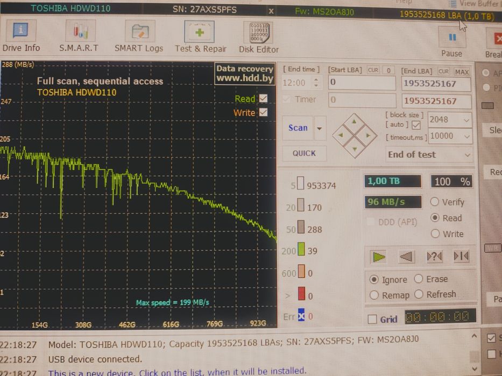Viewport: 502px width, 376px height.
Task: Adjust End time stepper arrows
Action: pos(316,83)
